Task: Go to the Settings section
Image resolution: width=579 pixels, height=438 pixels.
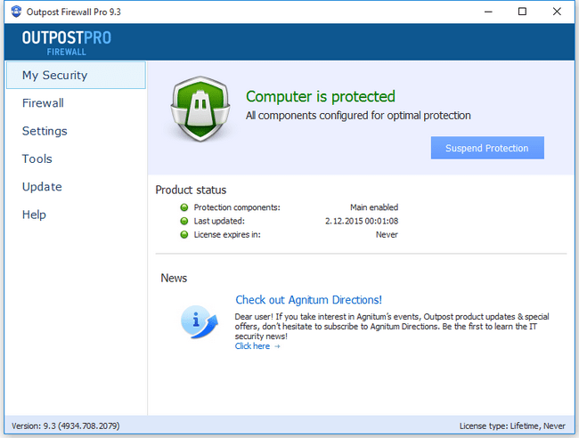Action: point(45,131)
